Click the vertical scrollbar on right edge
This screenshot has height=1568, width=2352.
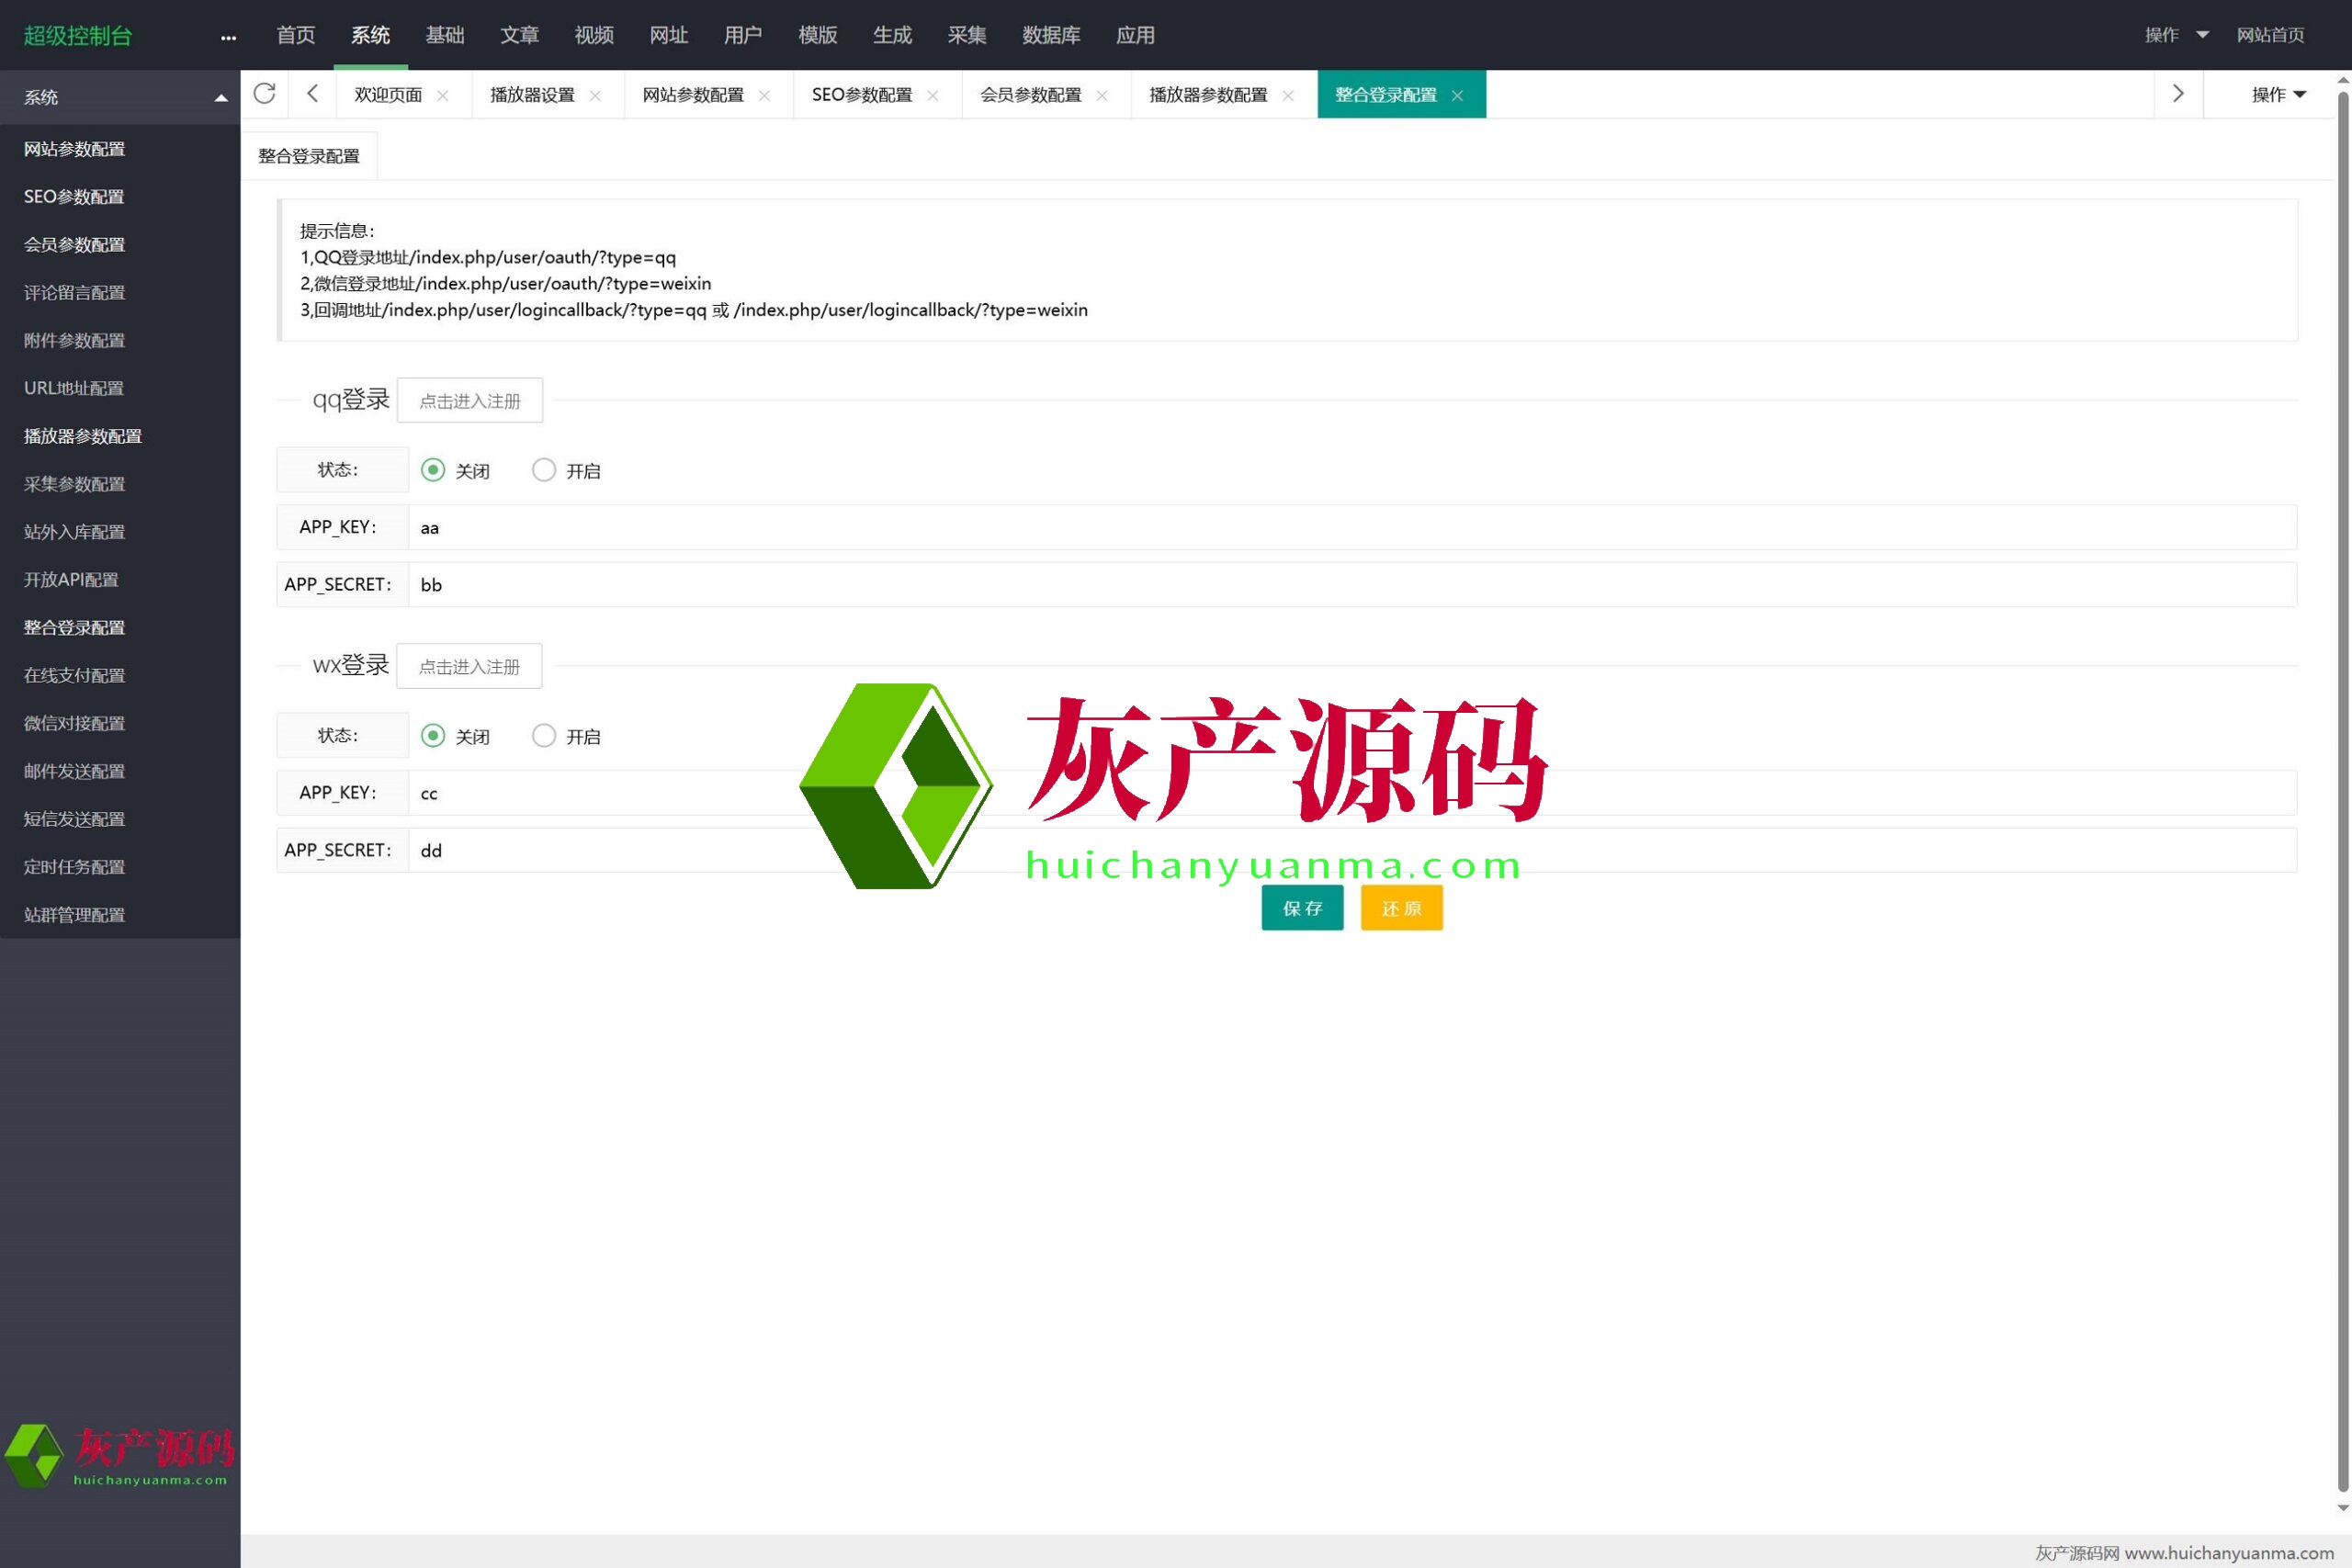pyautogui.click(x=2343, y=790)
